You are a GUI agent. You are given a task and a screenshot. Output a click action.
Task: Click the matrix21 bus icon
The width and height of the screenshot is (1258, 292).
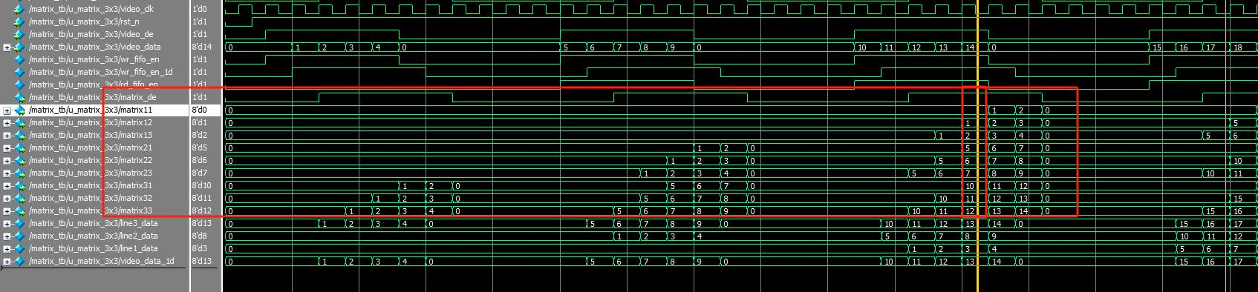click(20, 147)
